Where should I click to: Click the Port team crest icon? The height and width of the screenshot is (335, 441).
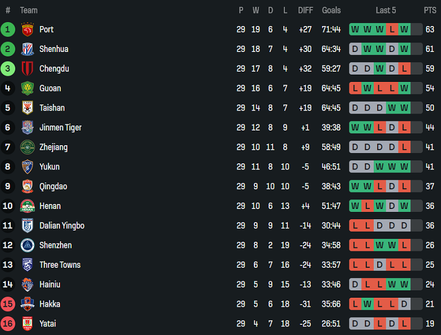pos(27,29)
